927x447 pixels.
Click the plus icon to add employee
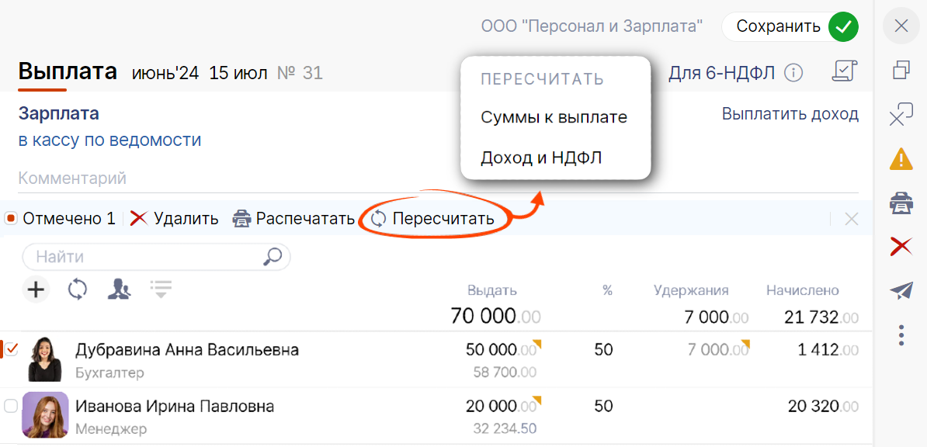(x=36, y=290)
